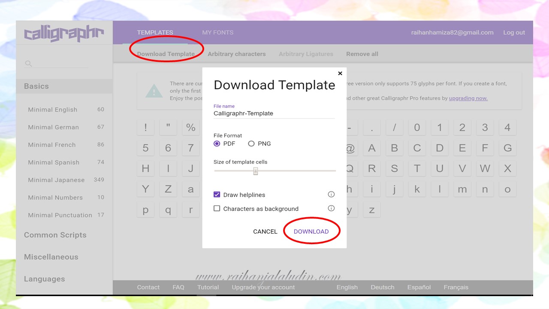Screen dimensions: 549x309
Task: Click the CANCEL button
Action: 265,231
